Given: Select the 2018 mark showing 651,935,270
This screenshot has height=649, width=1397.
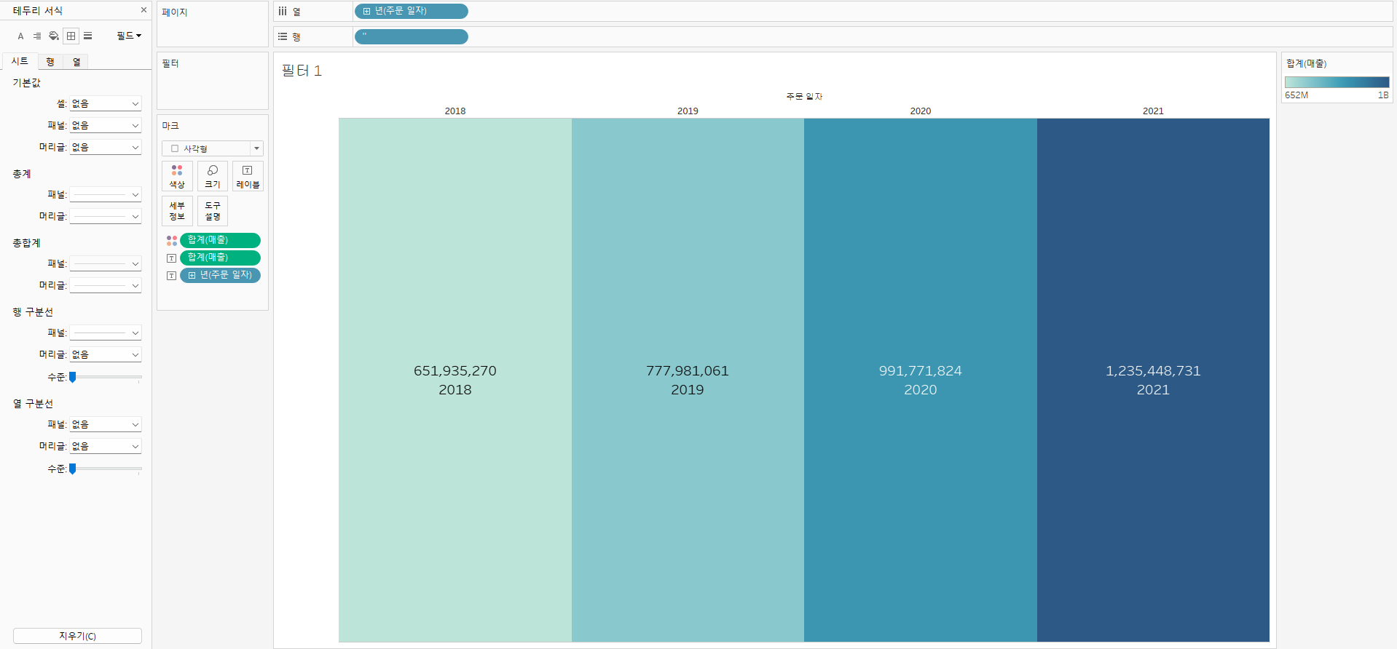Looking at the screenshot, I should [455, 380].
